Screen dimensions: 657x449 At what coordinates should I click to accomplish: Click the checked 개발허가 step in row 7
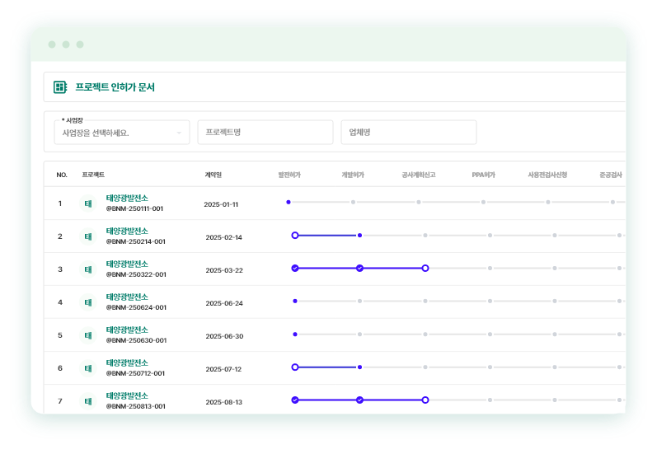(x=359, y=400)
